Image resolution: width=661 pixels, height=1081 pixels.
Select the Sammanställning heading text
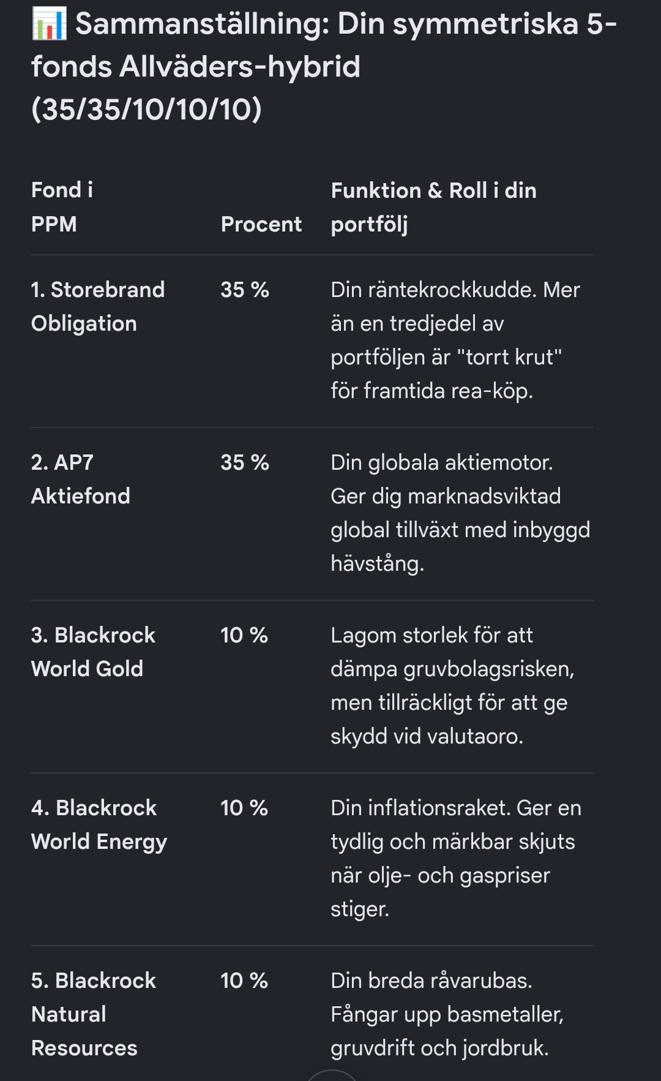click(x=324, y=67)
